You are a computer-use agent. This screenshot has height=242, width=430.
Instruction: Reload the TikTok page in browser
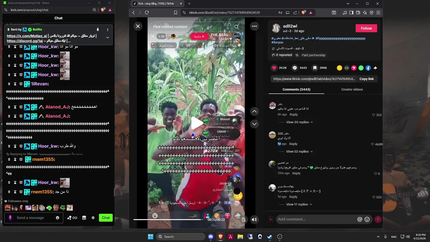tap(147, 12)
